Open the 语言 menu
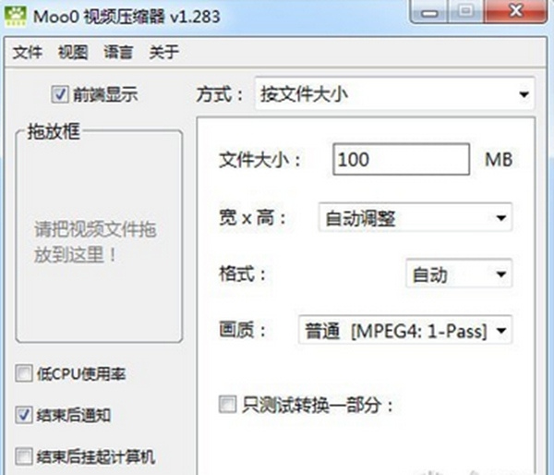Screen dimensions: 554x475 click(118, 53)
